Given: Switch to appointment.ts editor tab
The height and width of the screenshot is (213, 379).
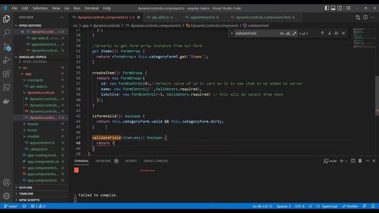Looking at the screenshot, I should [202, 17].
